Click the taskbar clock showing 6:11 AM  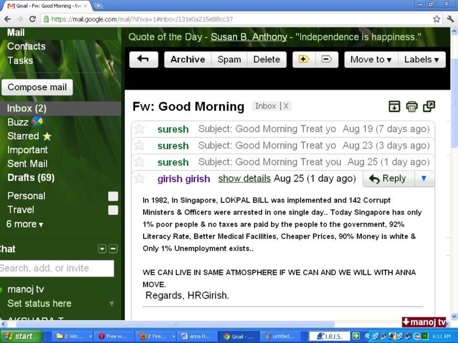(x=441, y=336)
